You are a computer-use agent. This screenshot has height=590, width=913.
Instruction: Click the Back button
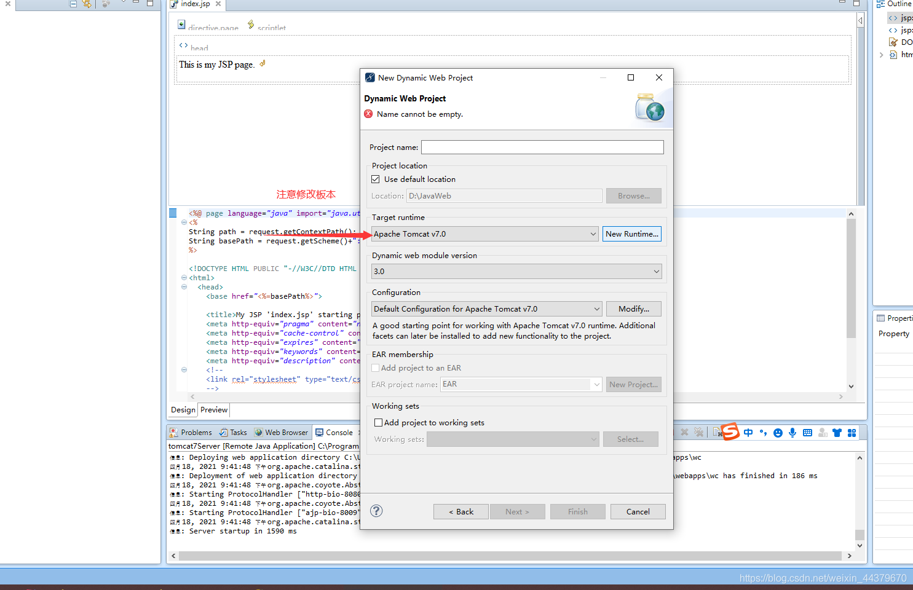pyautogui.click(x=461, y=512)
